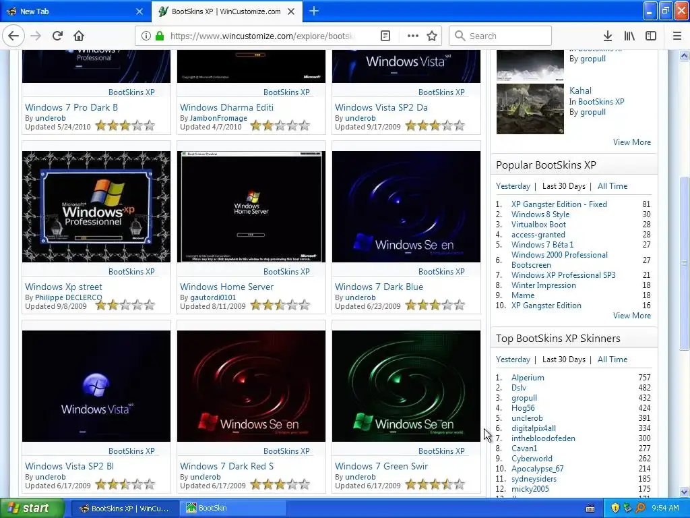Toggle reader view icon

tap(385, 36)
